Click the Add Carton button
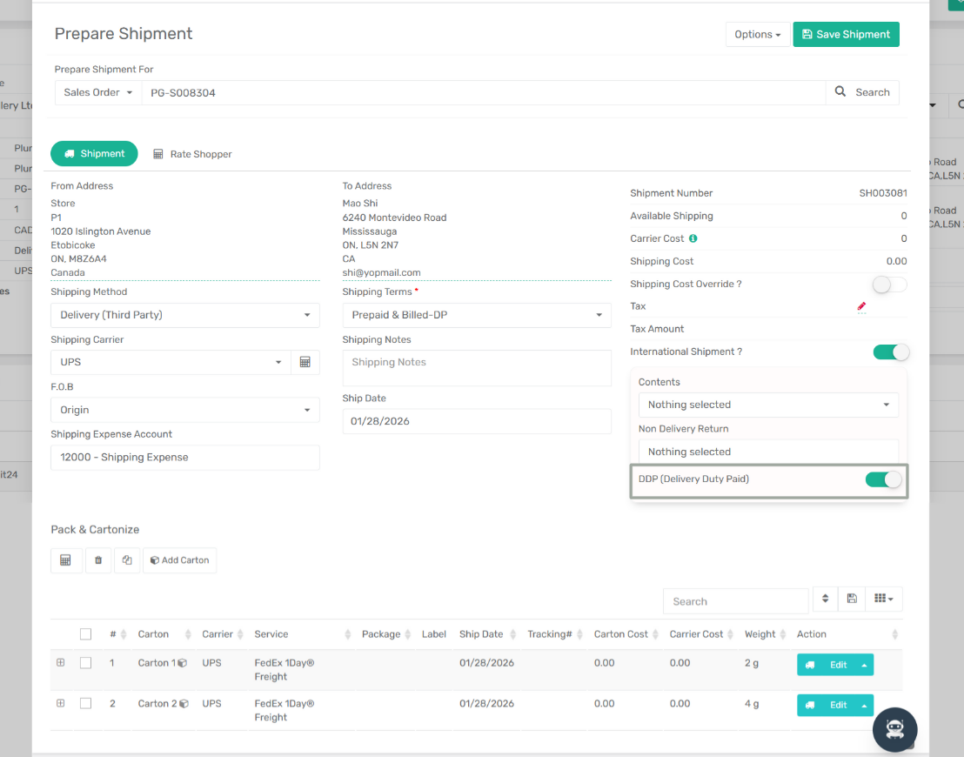 pyautogui.click(x=179, y=560)
